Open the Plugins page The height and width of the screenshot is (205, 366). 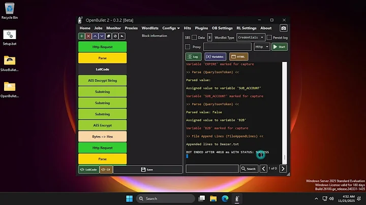(x=201, y=28)
